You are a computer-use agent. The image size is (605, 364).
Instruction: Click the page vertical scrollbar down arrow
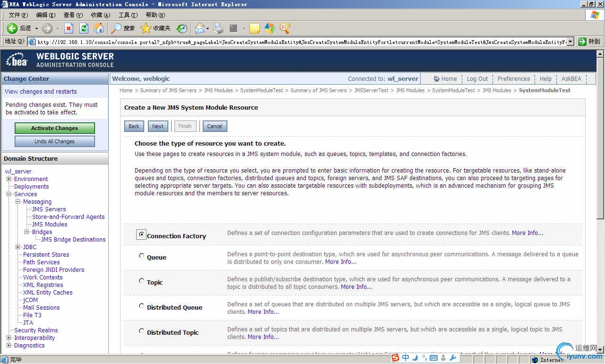click(600, 349)
